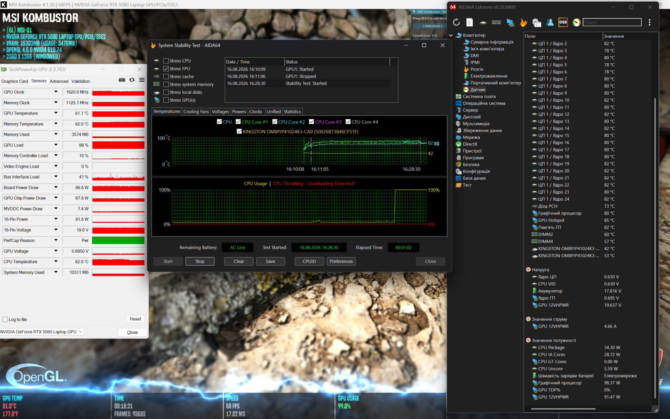Open the GPU Load sensor dropdown

tap(56, 145)
